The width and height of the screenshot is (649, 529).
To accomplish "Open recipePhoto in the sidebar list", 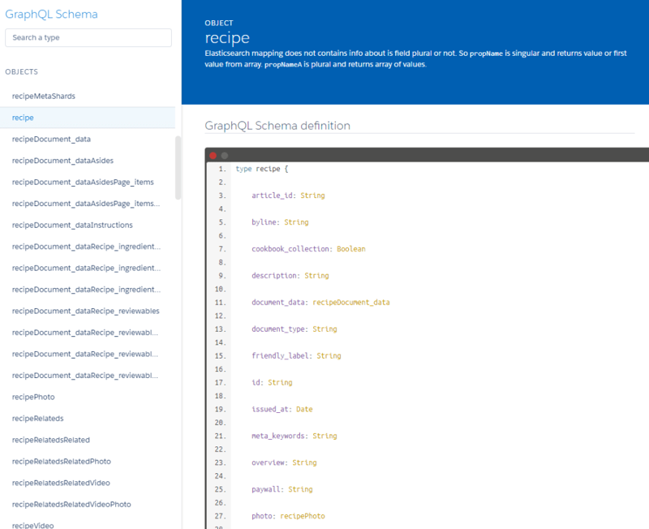I will [x=33, y=397].
